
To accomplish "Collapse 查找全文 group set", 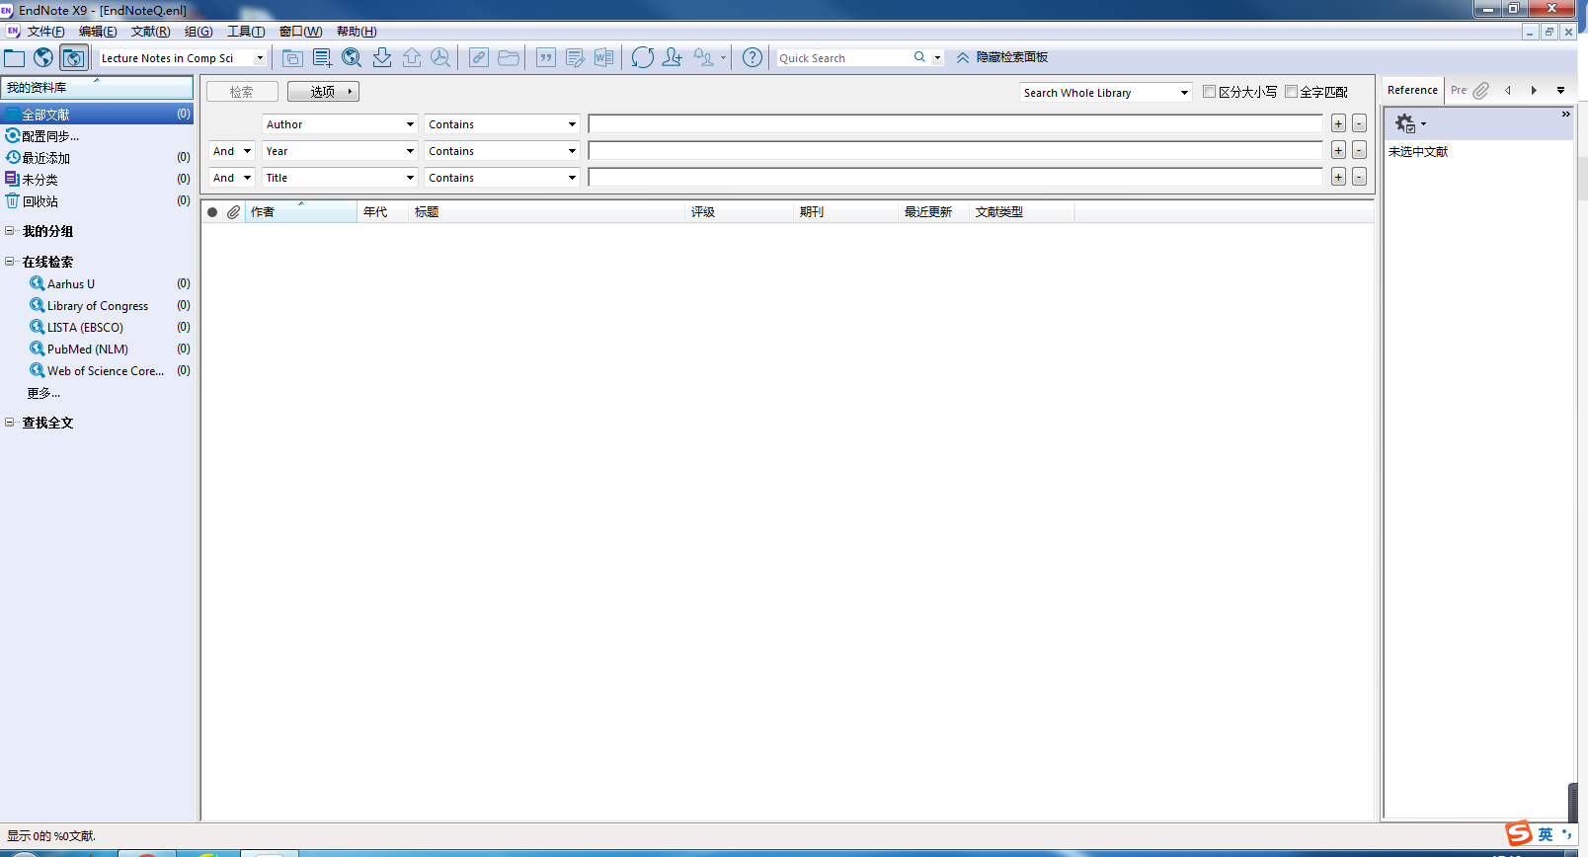I will tap(10, 423).
